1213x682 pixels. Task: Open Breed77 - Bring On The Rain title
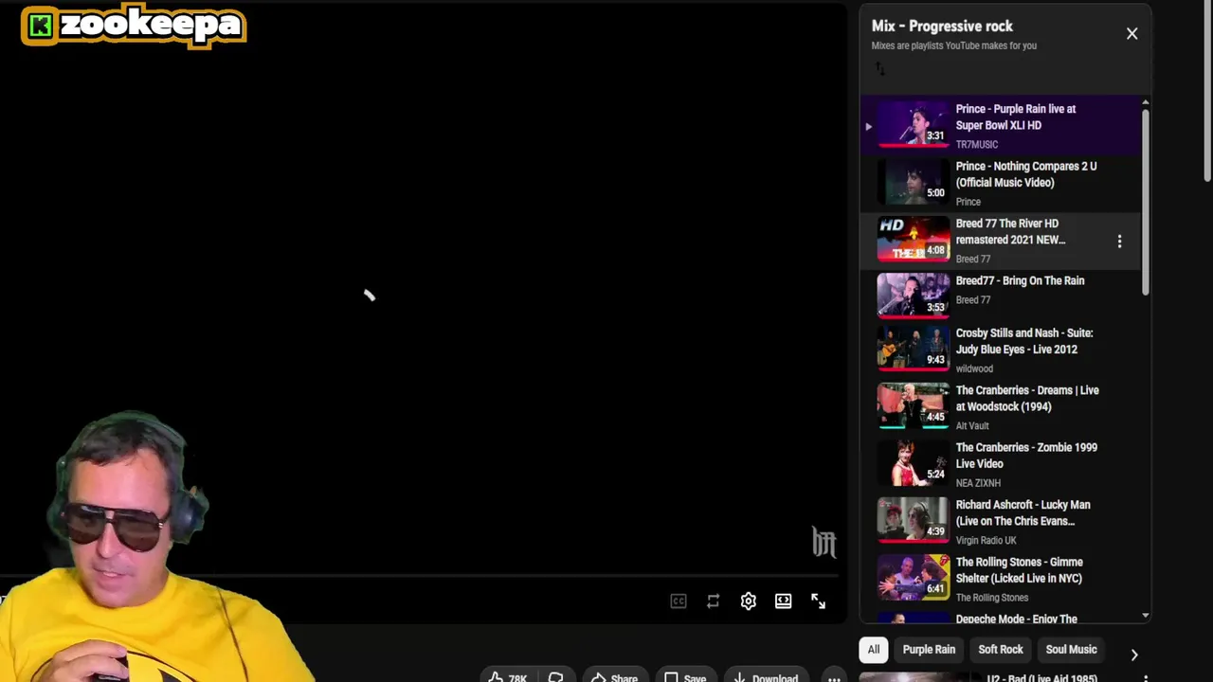click(1020, 280)
